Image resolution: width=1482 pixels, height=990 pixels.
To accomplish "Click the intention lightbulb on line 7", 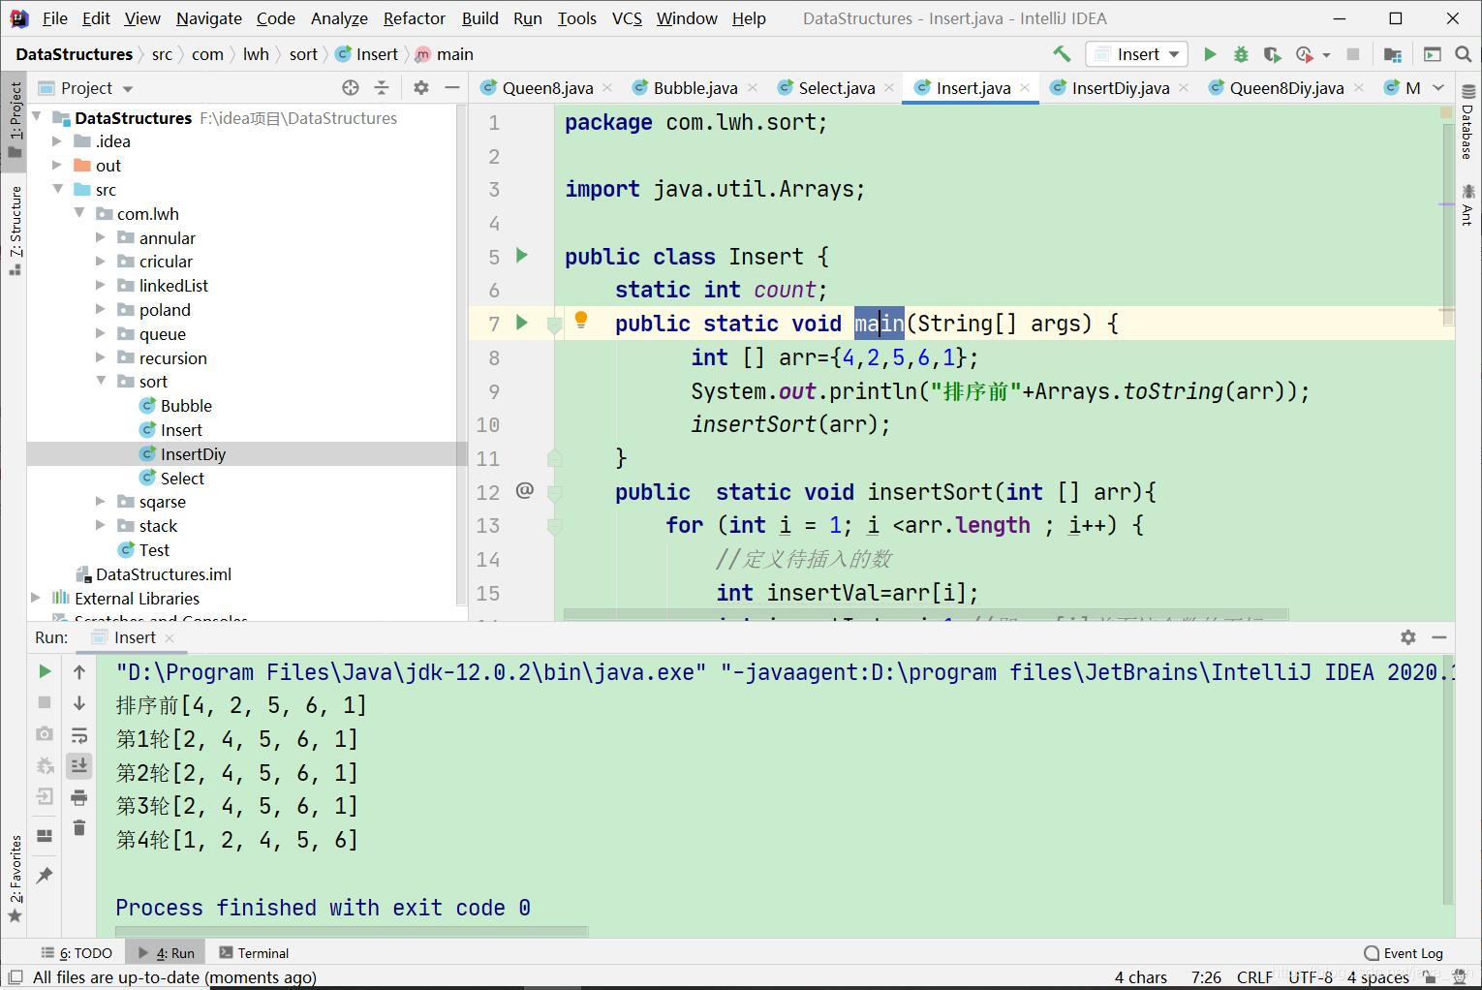I will (x=581, y=321).
